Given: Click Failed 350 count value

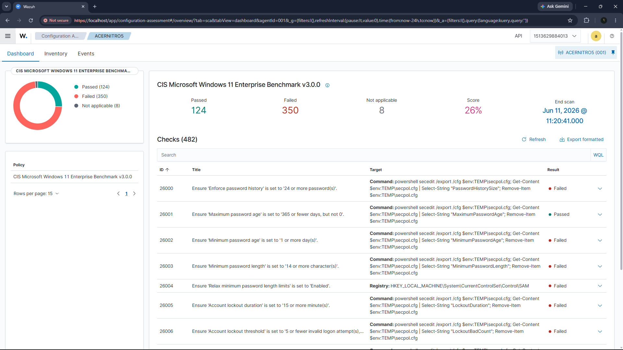Looking at the screenshot, I should coord(290,111).
